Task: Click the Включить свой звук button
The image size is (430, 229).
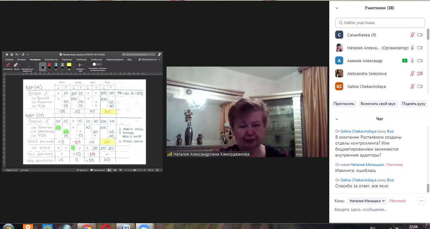Action: (378, 103)
